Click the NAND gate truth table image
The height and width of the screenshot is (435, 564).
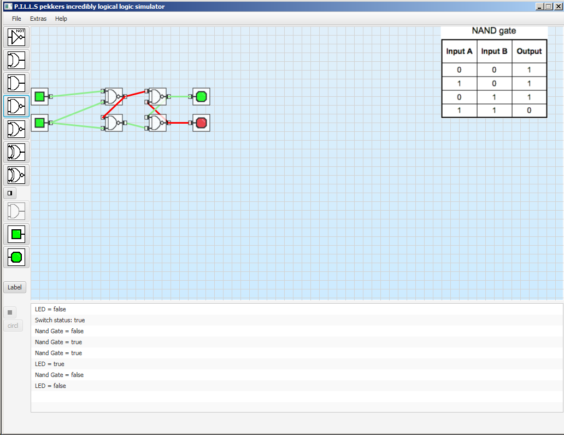tap(494, 72)
